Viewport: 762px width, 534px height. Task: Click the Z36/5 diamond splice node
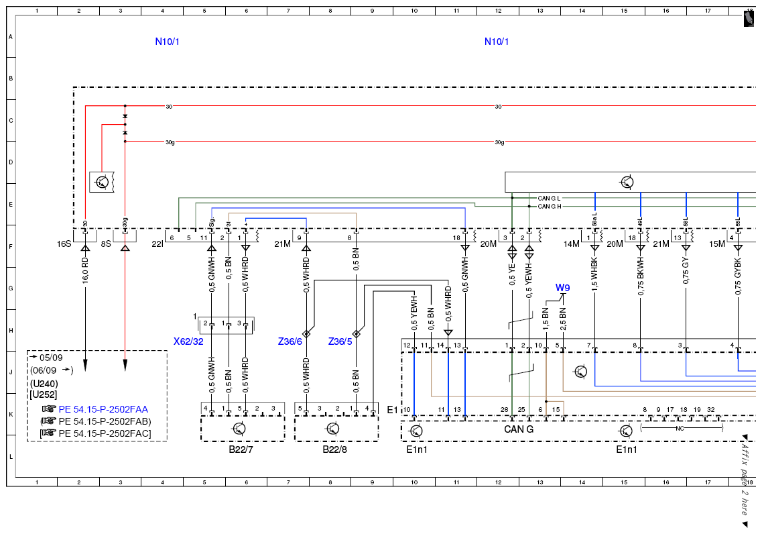click(x=357, y=333)
